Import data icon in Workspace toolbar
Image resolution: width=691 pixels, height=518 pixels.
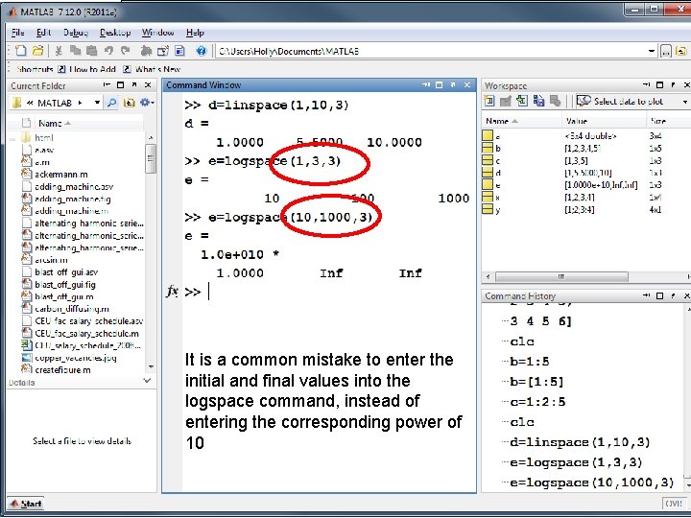pyautogui.click(x=522, y=102)
